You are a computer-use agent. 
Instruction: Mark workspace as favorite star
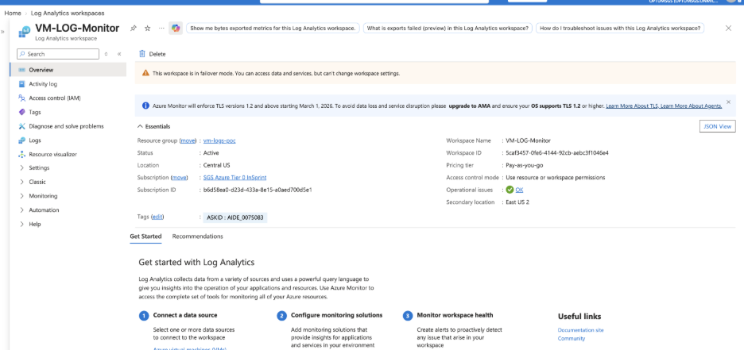click(x=148, y=29)
